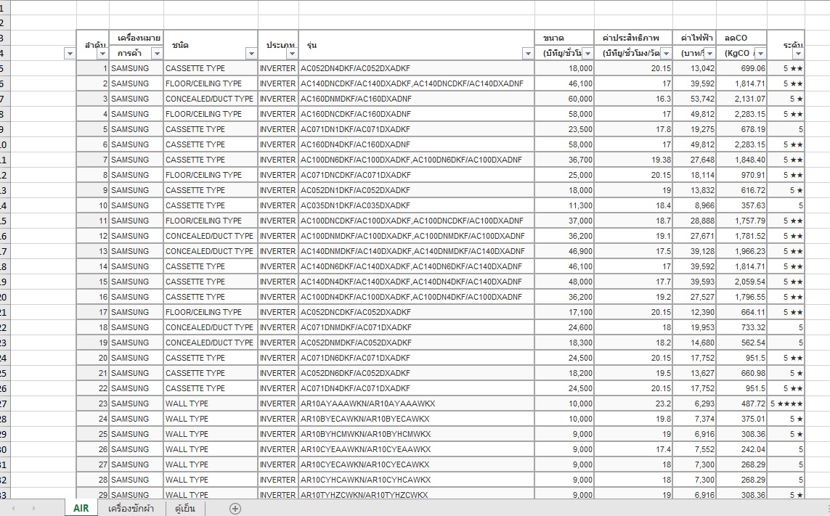
Task: Open the ชนิด type filter dropdown
Action: tap(251, 54)
